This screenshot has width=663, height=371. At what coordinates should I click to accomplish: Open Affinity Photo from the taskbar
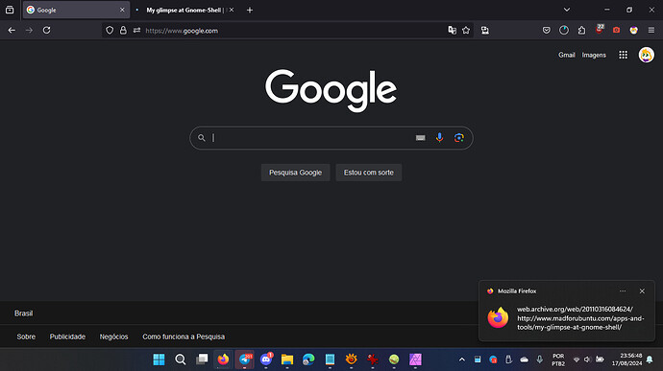point(415,359)
